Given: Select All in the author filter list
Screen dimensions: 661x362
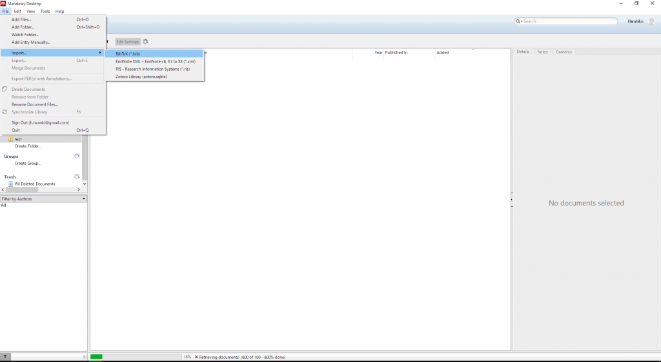Looking at the screenshot, I should [x=3, y=205].
